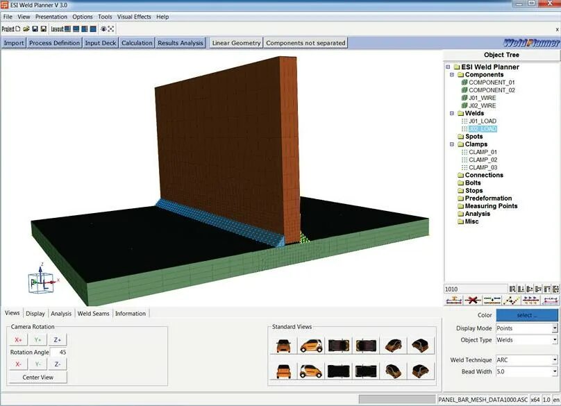Image resolution: width=561 pixels, height=406 pixels.
Task: Select J01_LOAD weld in tree
Action: click(x=483, y=121)
